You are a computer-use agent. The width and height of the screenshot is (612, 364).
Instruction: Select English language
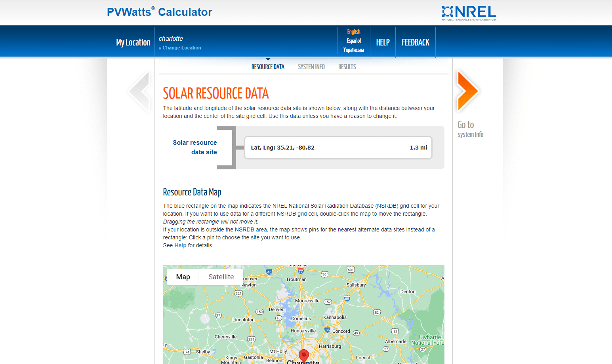pos(354,32)
